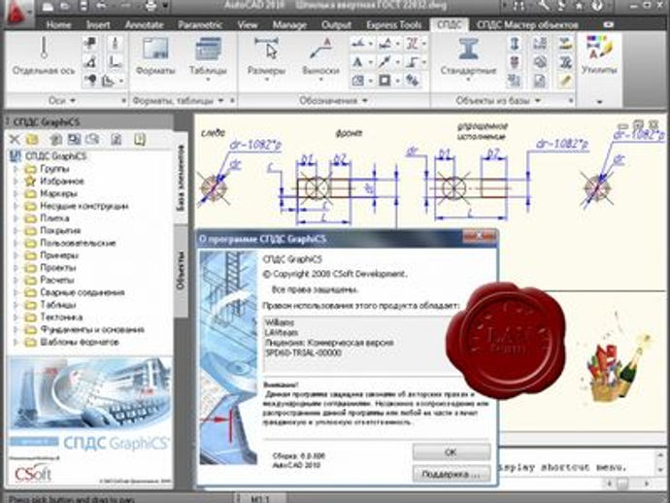Click the star favorites icon in title bar
This screenshot has width=670, height=503.
click(579, 6)
